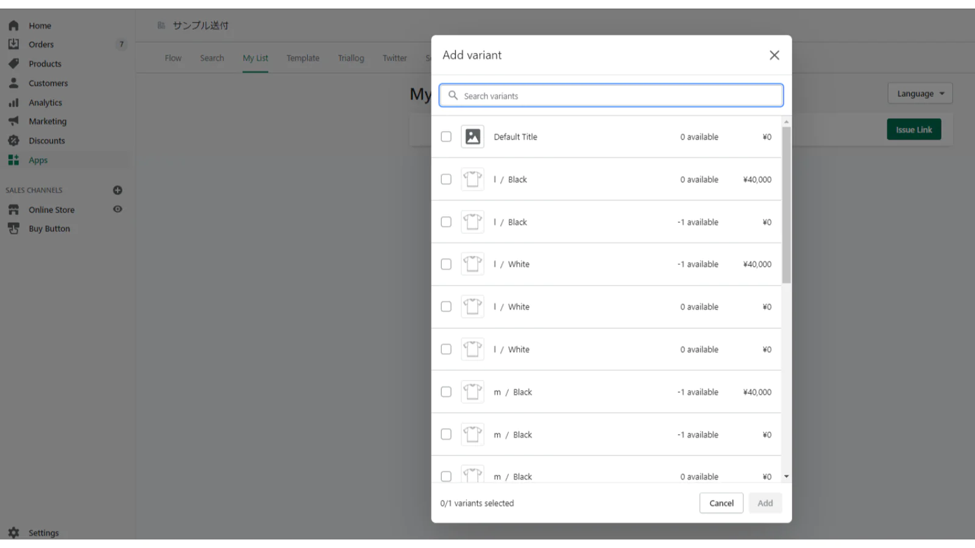This screenshot has height=548, width=975.
Task: Open Orders via its inbox icon
Action: (13, 44)
